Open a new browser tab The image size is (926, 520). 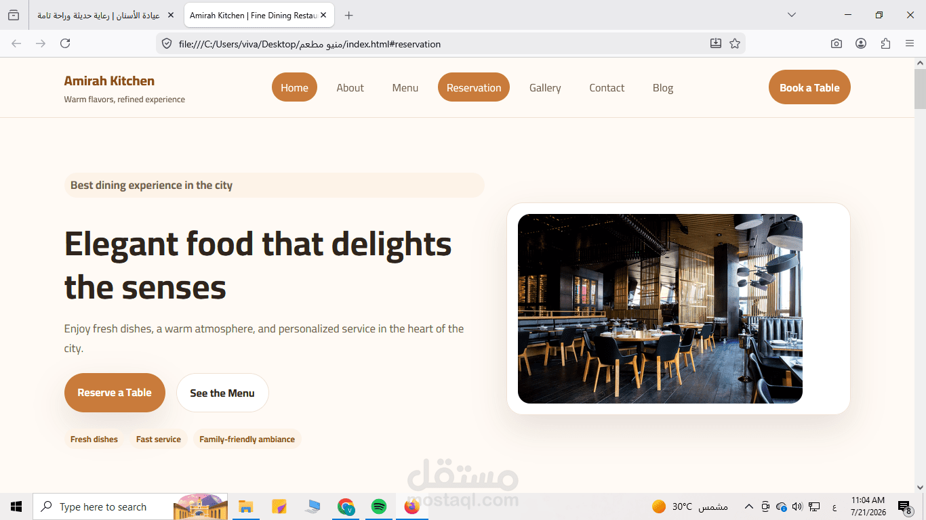[349, 15]
